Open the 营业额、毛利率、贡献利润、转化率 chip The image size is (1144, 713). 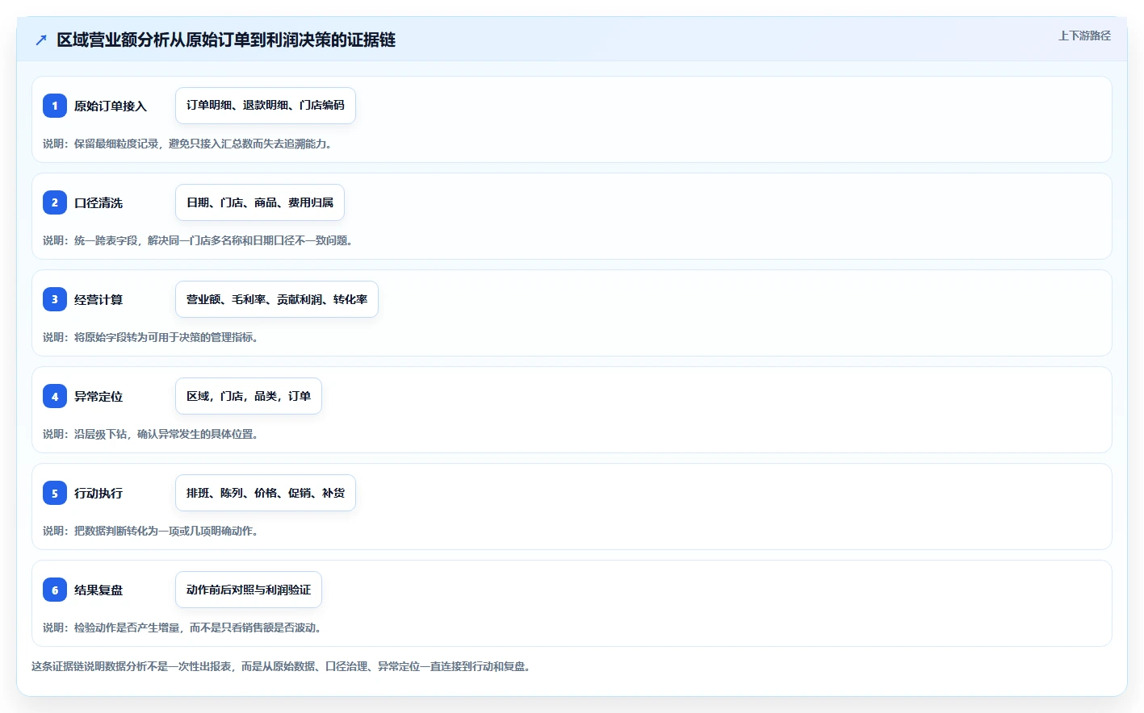point(277,299)
